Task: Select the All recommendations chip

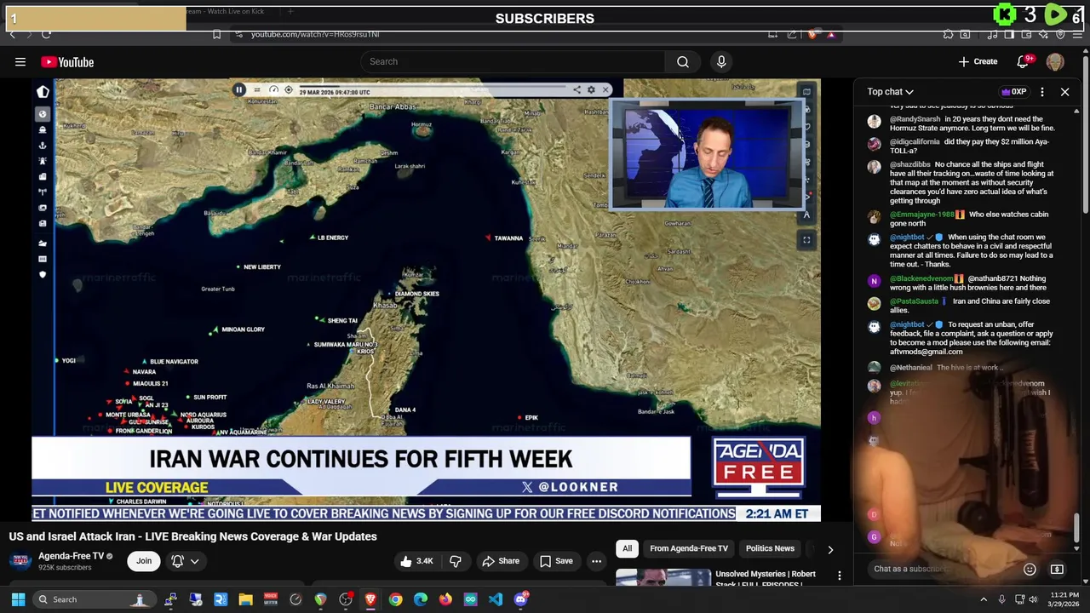Action: pyautogui.click(x=627, y=549)
